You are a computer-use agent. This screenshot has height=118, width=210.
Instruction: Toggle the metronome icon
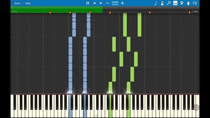(x=162, y=3)
